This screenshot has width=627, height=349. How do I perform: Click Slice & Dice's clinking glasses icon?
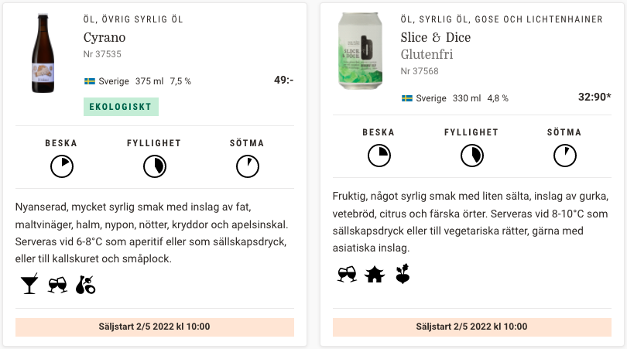[347, 274]
